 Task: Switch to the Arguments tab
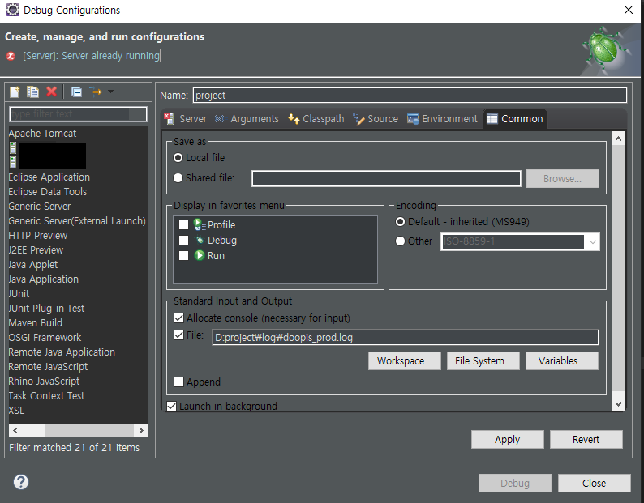pos(247,119)
